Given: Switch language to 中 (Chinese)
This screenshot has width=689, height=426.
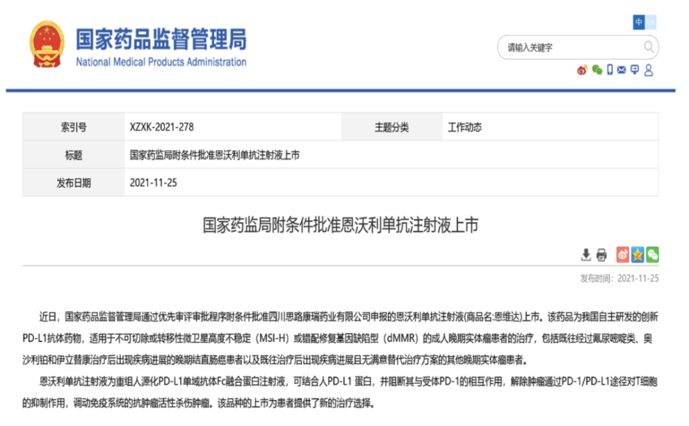Looking at the screenshot, I should (x=639, y=22).
